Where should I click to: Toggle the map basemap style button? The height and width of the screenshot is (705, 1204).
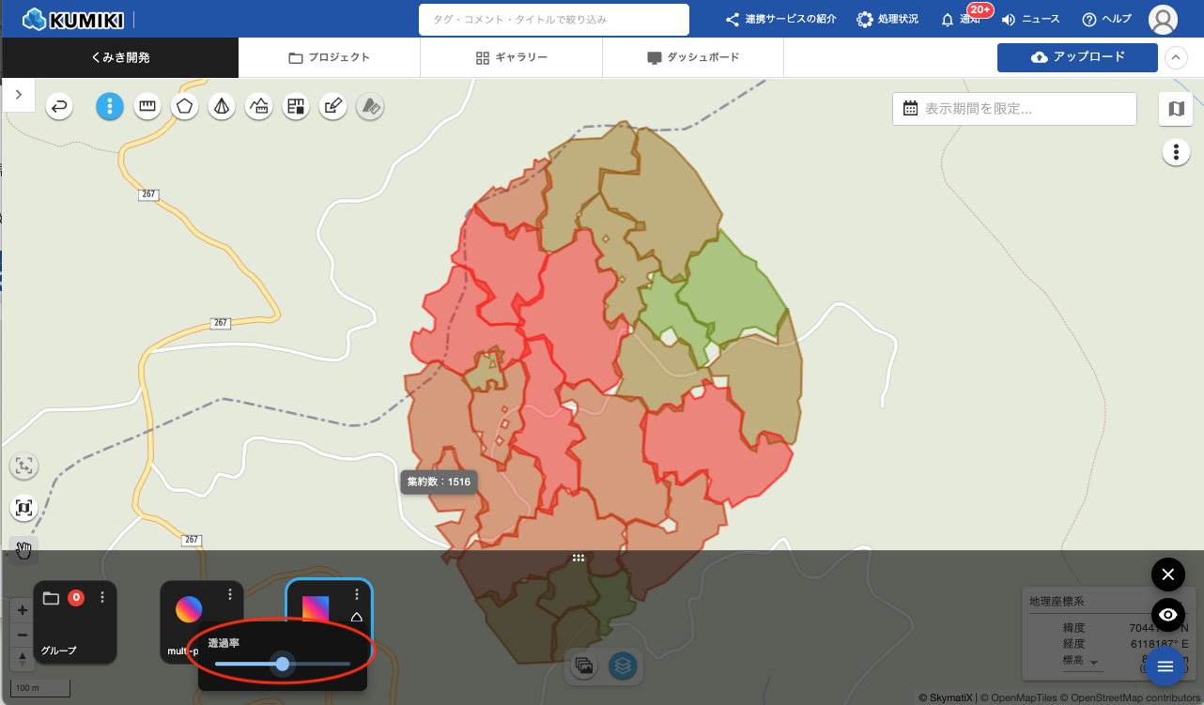click(1176, 109)
